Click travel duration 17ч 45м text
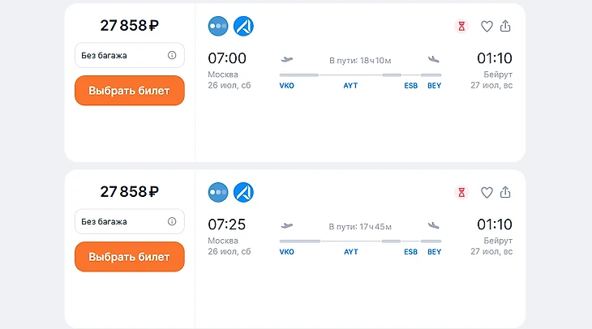 [x=360, y=226]
